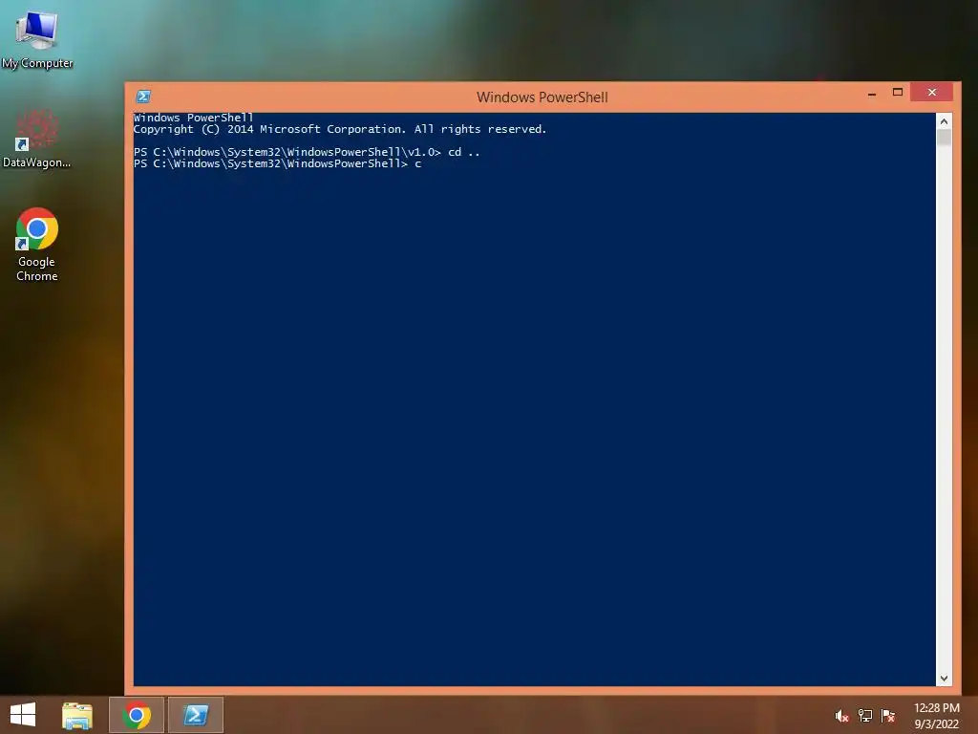The height and width of the screenshot is (734, 978).
Task: Close the Windows PowerShell window
Action: tap(932, 93)
